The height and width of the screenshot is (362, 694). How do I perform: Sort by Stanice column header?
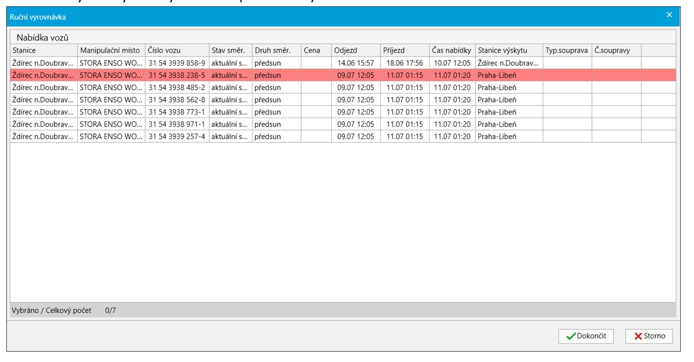43,50
